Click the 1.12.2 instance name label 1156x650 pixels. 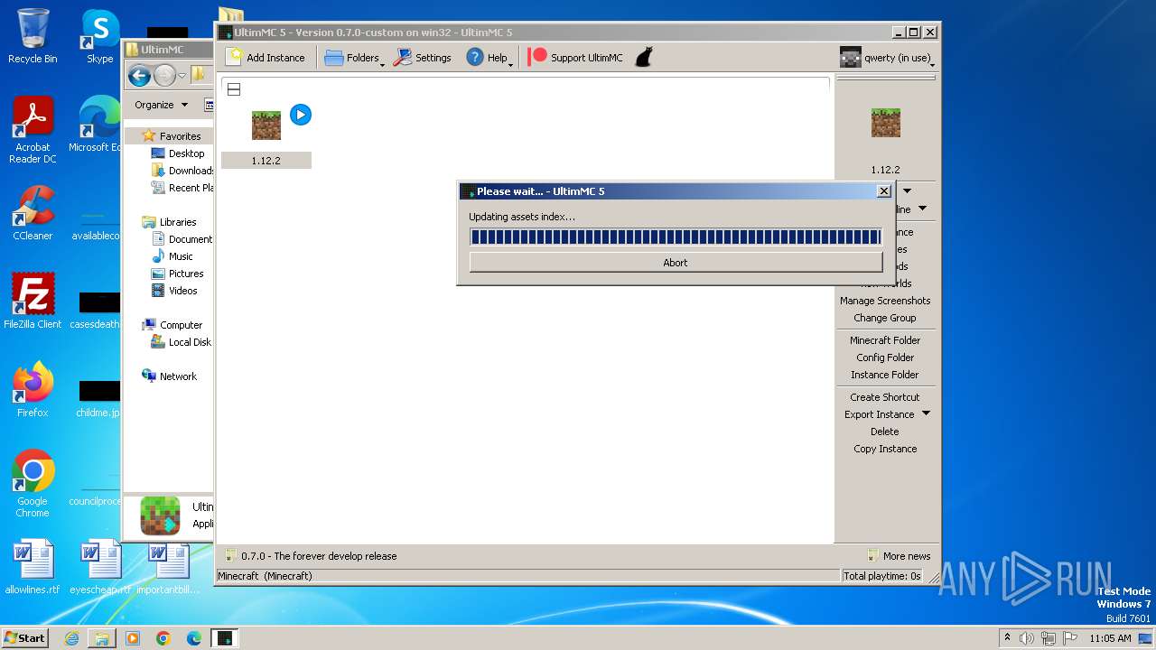266,161
